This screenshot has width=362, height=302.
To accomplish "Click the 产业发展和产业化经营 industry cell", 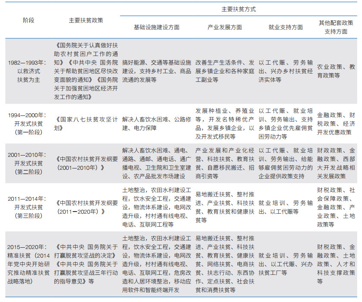I will click(225, 163).
